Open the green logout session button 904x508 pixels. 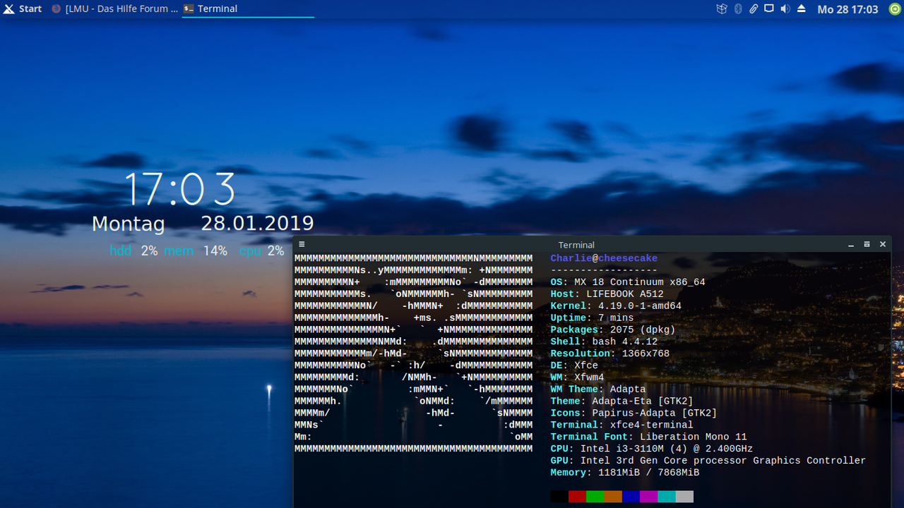(x=895, y=9)
